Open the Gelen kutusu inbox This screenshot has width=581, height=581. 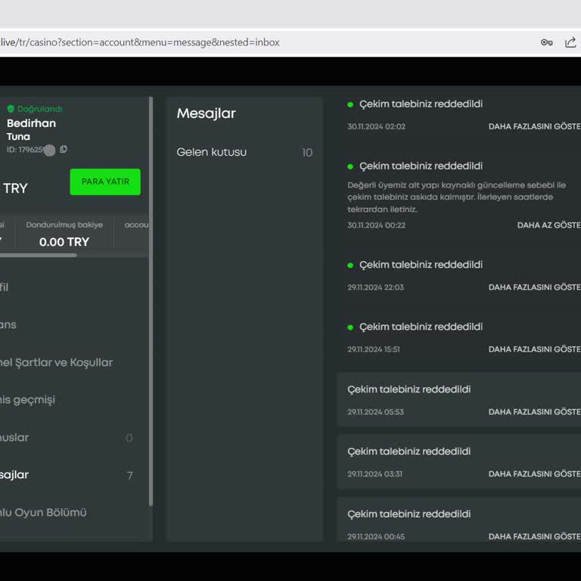point(244,152)
